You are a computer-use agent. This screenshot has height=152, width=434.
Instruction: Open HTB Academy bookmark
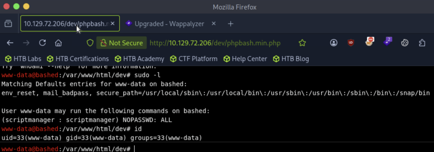pos(139,59)
